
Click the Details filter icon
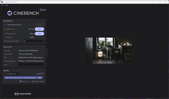click(43, 74)
